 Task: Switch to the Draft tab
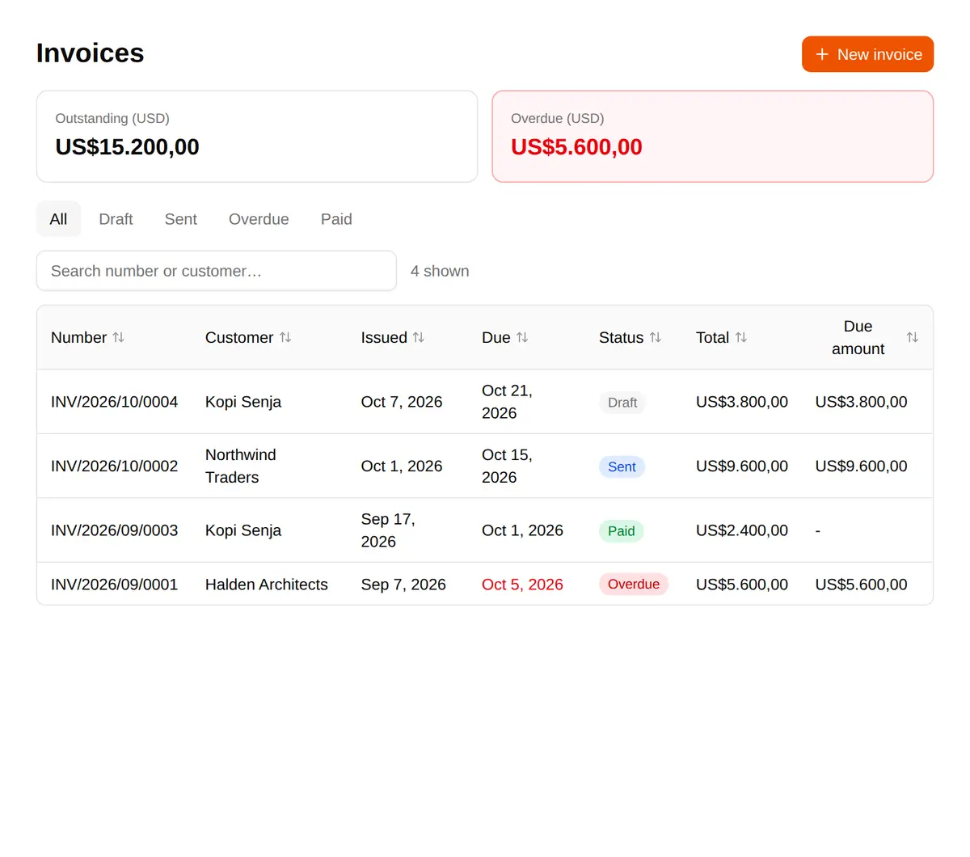(116, 219)
